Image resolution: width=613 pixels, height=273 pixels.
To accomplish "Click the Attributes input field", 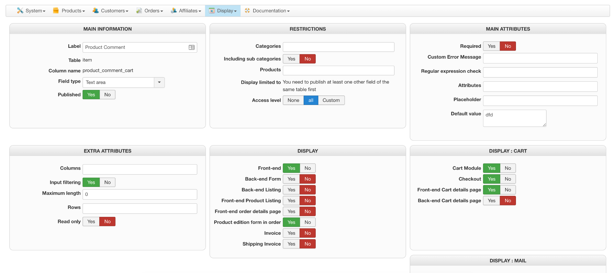I will click(540, 86).
